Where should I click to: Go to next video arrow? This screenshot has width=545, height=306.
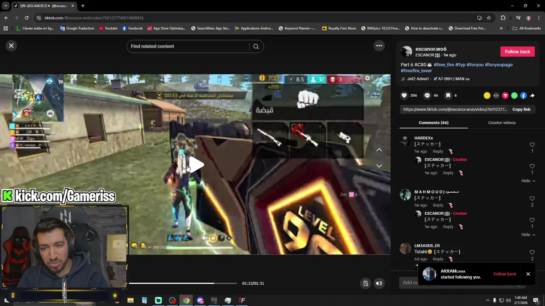coord(379,166)
